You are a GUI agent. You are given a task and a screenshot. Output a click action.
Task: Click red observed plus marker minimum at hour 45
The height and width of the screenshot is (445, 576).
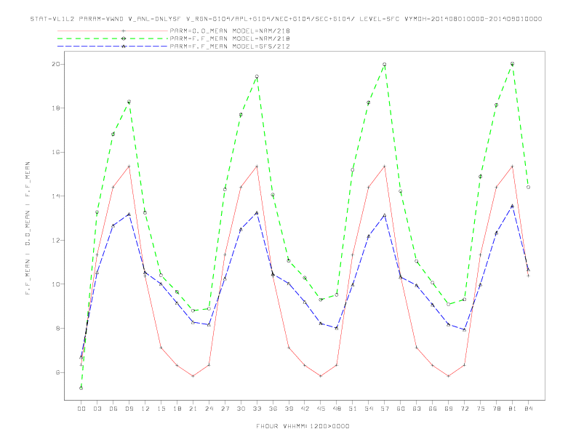(x=321, y=376)
